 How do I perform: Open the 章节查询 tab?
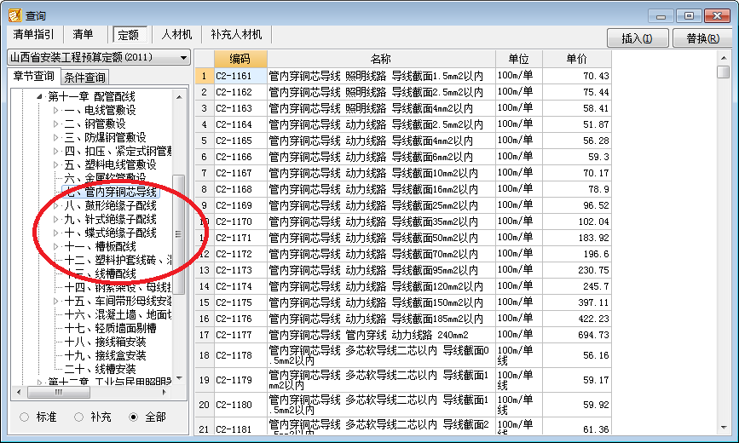pos(34,76)
